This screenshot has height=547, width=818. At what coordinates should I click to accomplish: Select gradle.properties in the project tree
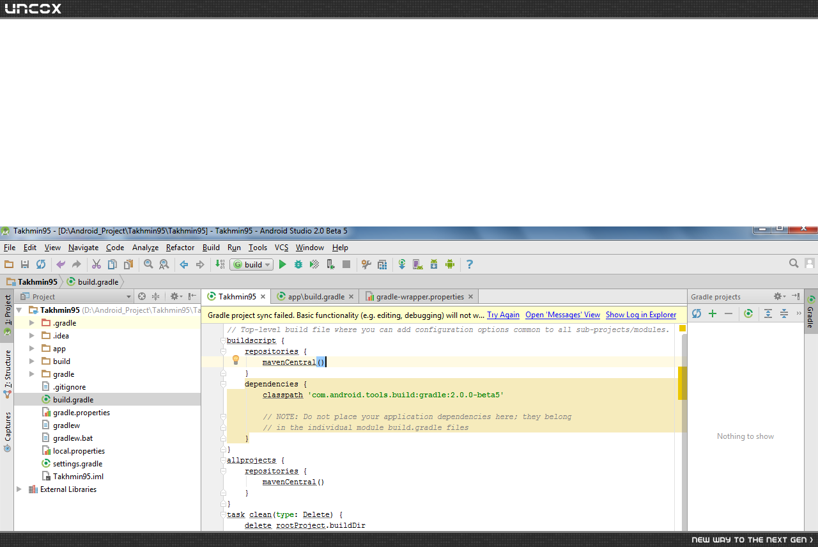pos(81,413)
